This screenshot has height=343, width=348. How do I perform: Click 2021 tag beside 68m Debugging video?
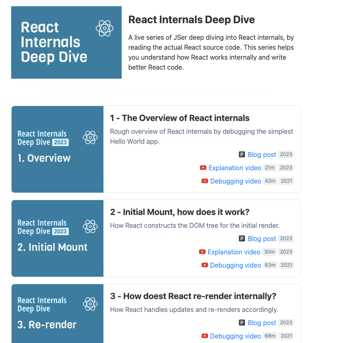(x=286, y=336)
